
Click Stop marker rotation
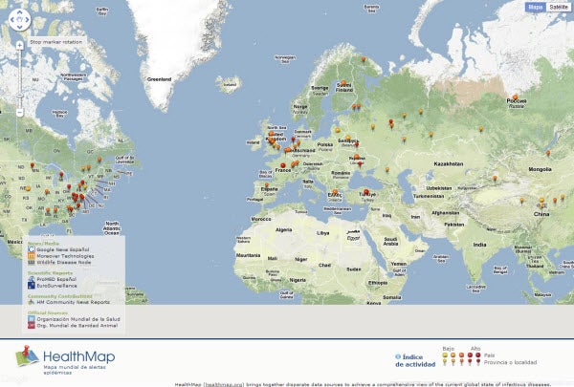click(x=56, y=42)
